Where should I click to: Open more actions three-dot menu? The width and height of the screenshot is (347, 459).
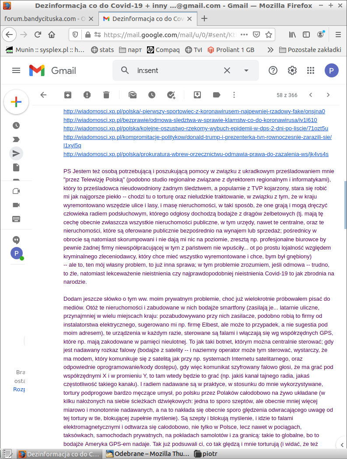(x=234, y=95)
